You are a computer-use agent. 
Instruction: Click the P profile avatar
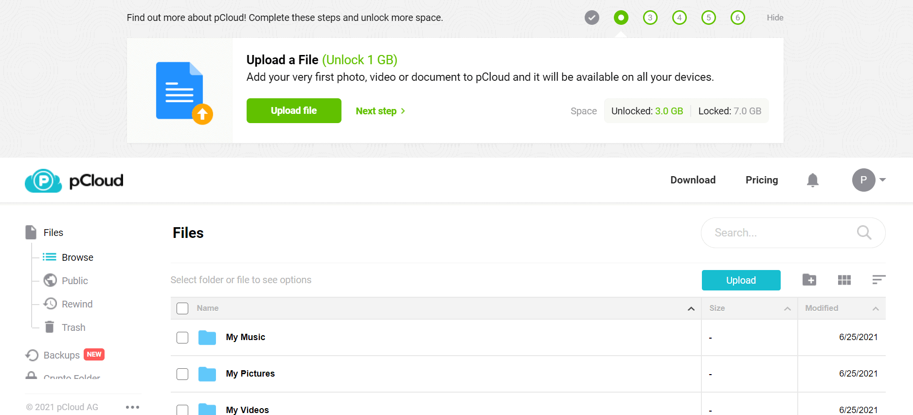click(863, 180)
